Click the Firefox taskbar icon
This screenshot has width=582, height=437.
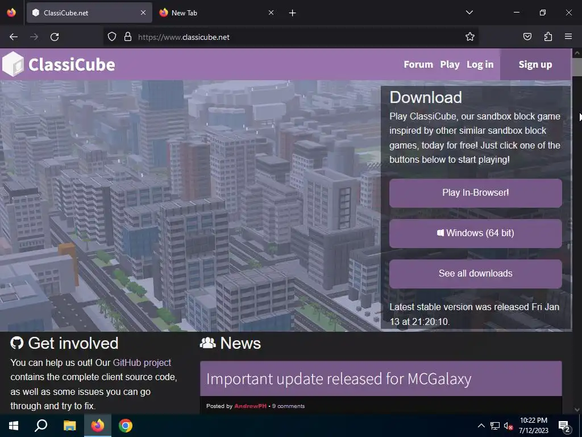(x=98, y=426)
